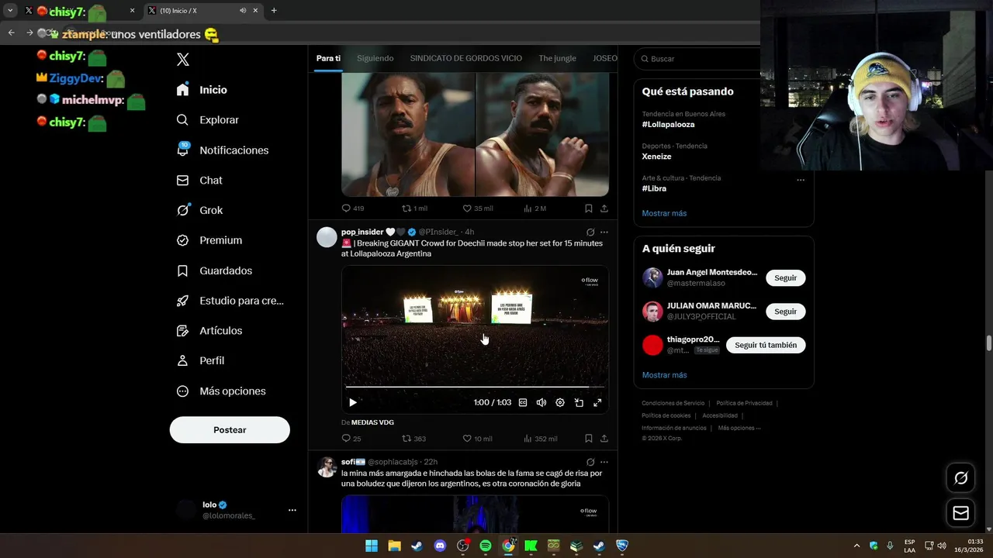993x558 pixels.
Task: Open more options on sofi post
Action: tap(604, 462)
